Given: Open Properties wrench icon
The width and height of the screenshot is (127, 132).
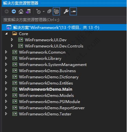Looking at the screenshot, I should point(66,11).
